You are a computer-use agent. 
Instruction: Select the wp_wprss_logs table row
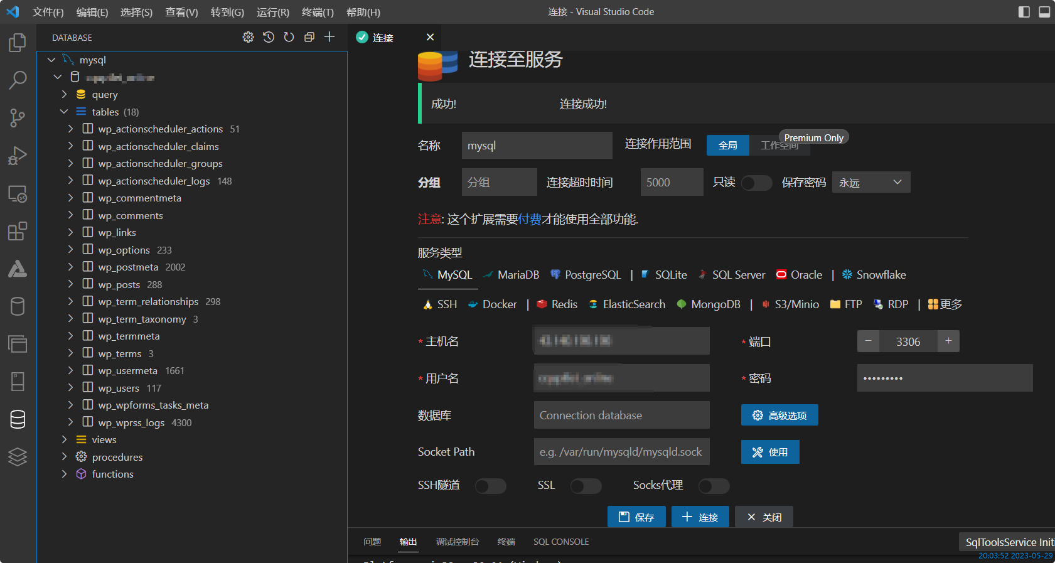192,422
